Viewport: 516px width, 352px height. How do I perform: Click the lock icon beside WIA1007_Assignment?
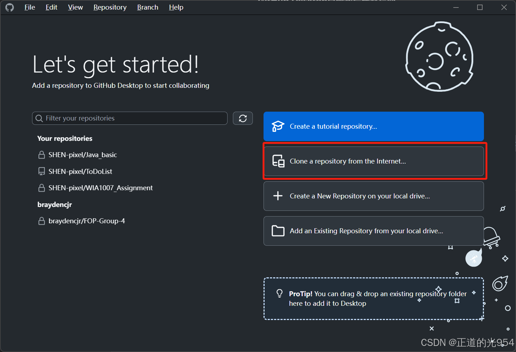[42, 188]
